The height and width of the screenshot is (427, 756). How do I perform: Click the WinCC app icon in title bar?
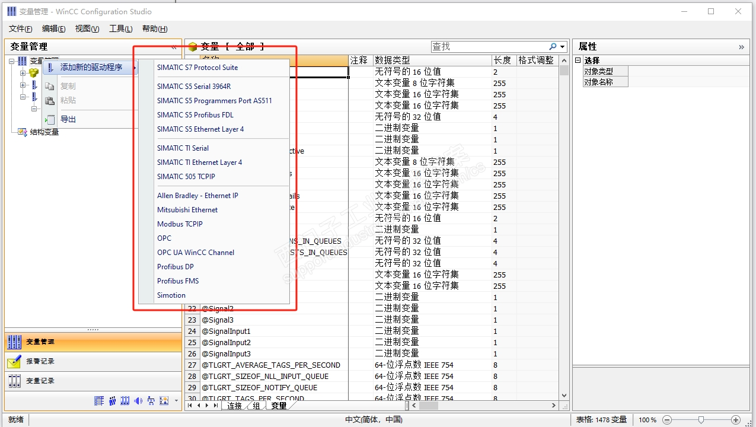click(11, 11)
